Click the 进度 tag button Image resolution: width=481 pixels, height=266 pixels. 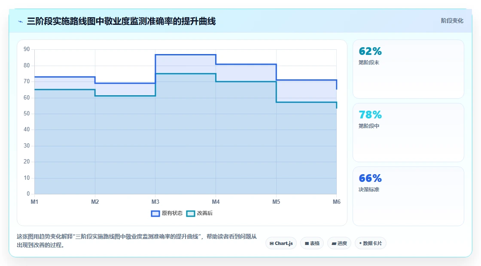point(339,243)
